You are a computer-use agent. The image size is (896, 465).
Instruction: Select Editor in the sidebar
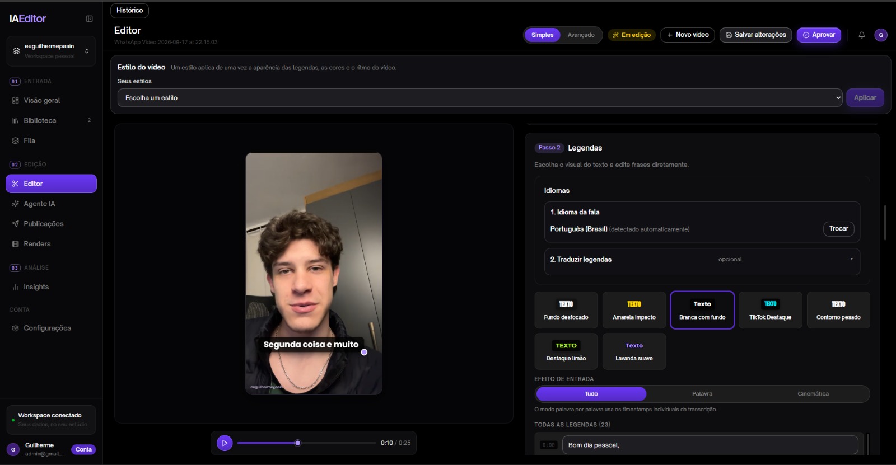(51, 184)
